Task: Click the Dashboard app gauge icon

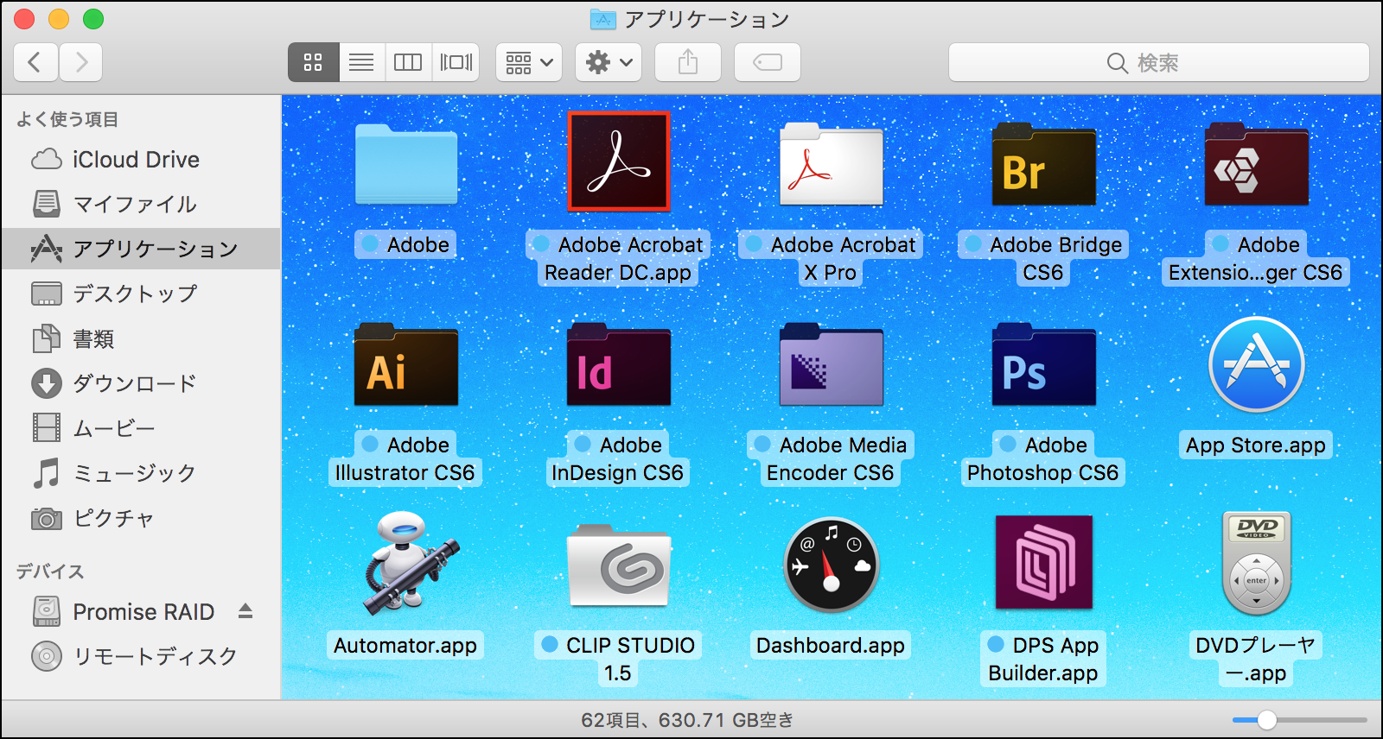Action: click(831, 565)
